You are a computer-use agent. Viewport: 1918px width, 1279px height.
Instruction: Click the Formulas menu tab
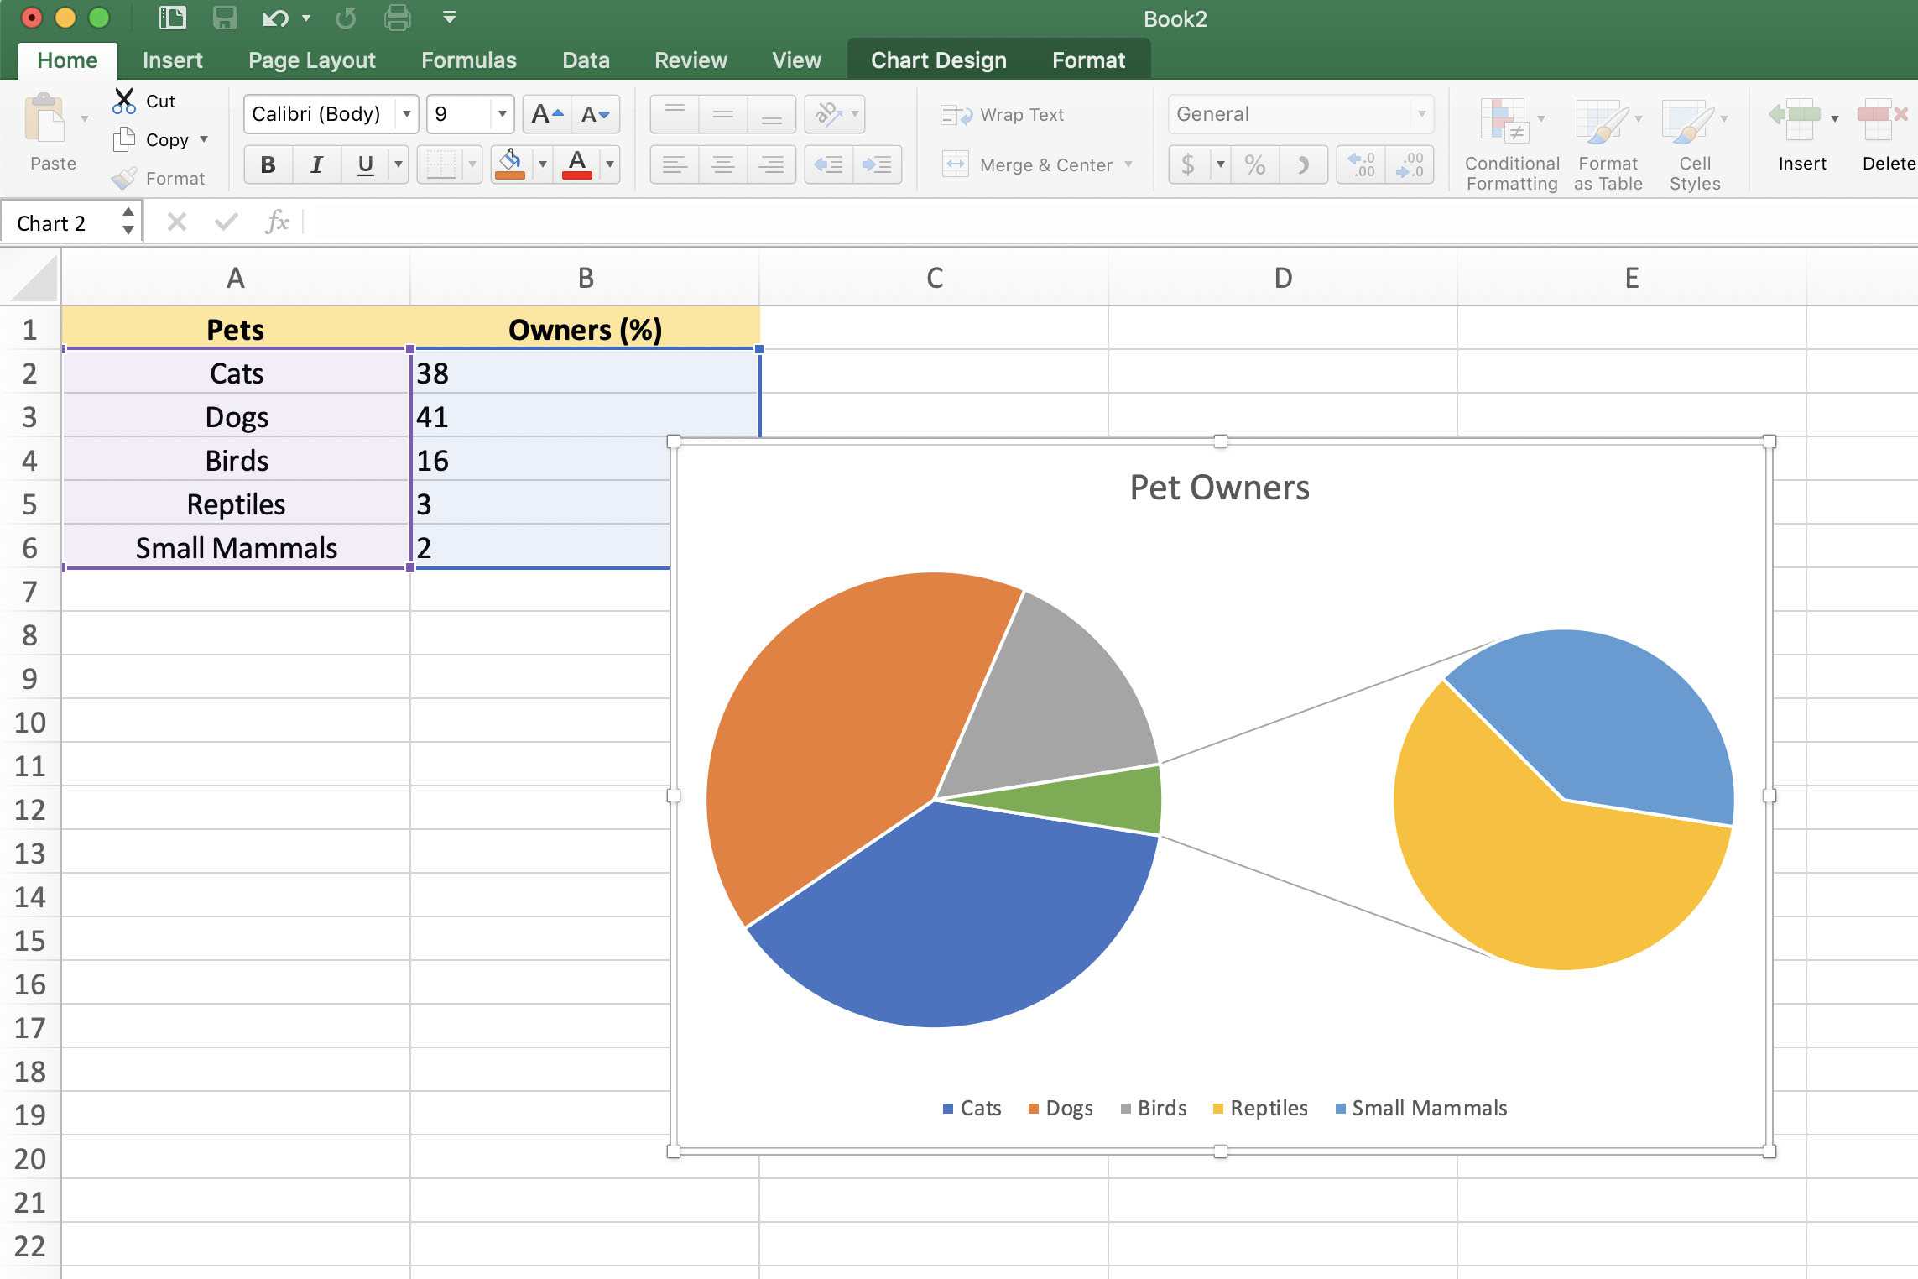pos(468,59)
